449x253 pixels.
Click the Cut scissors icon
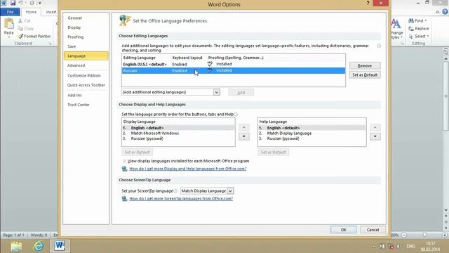[x=20, y=21]
